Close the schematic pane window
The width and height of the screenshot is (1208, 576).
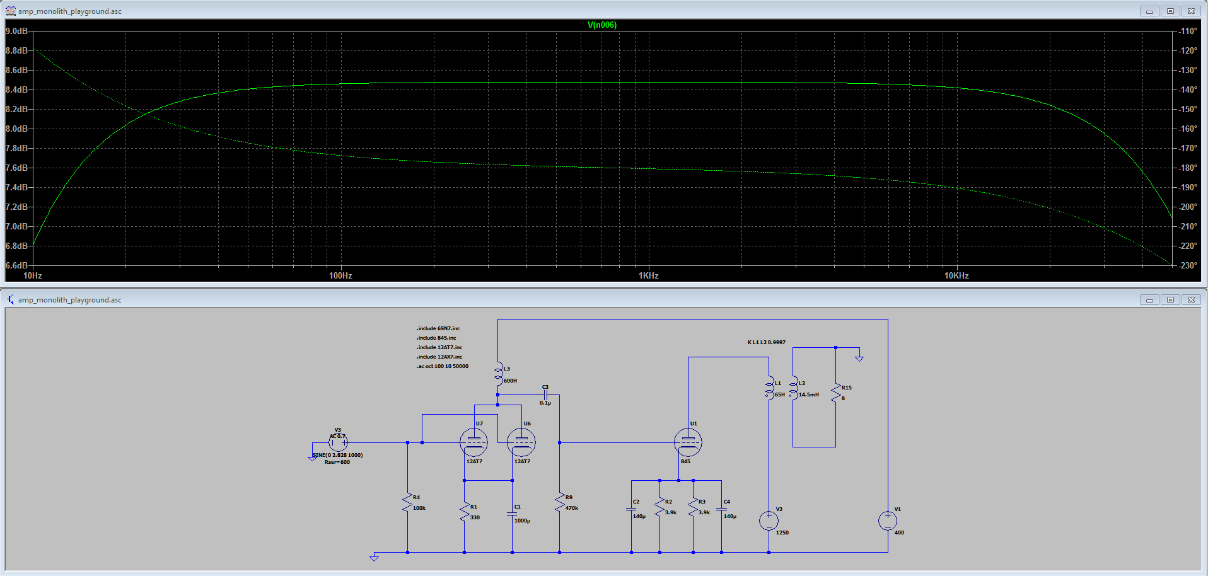pos(1191,299)
